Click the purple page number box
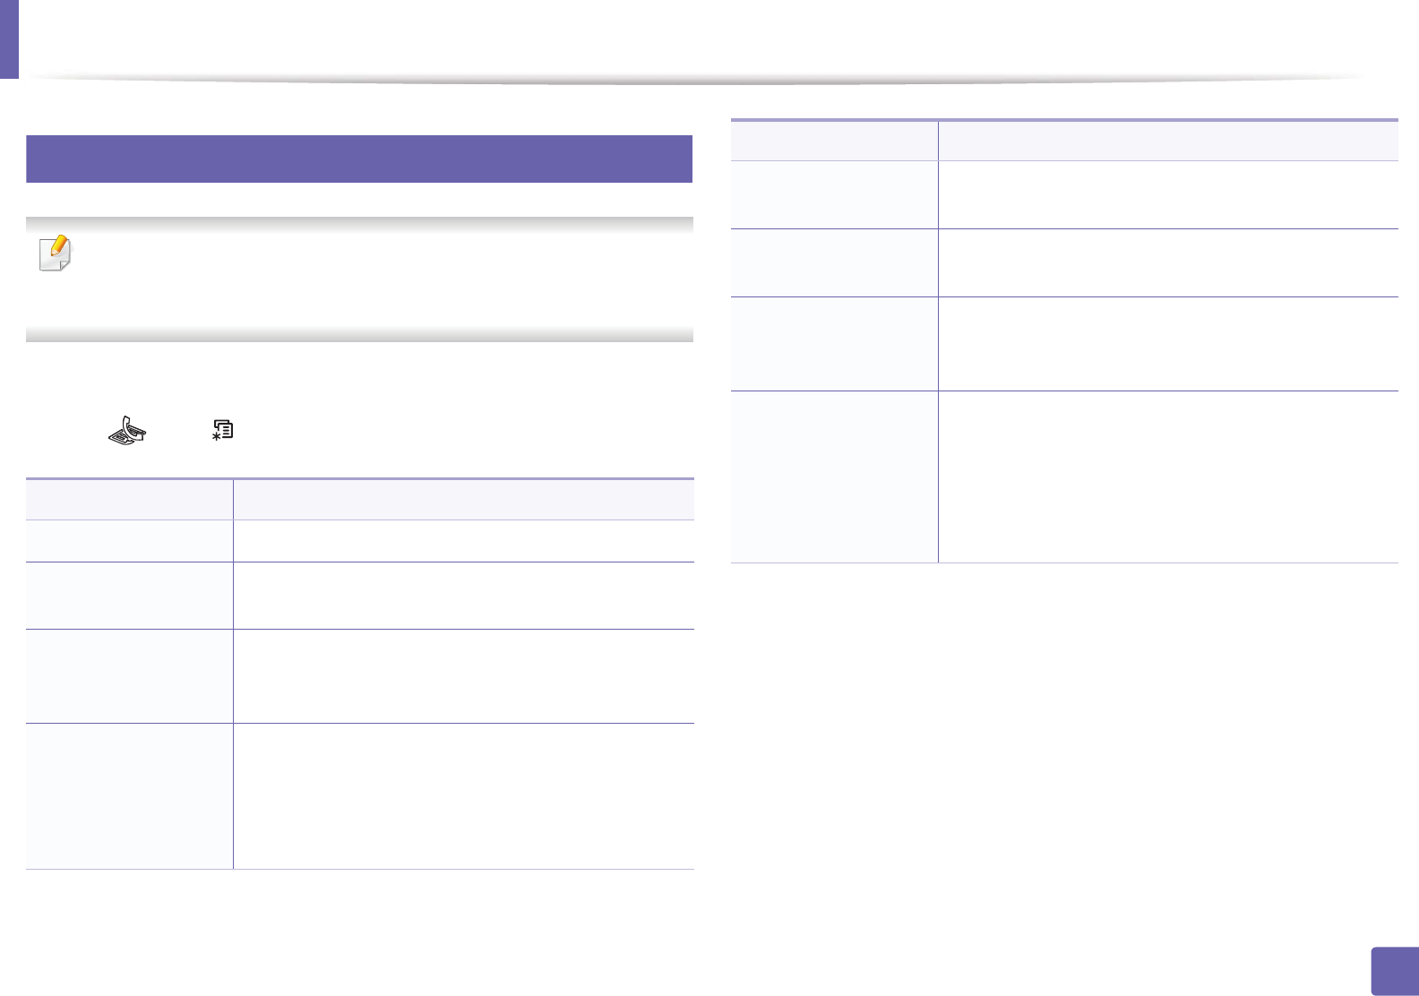Screen dimensions: 1419x996 tap(1395, 972)
